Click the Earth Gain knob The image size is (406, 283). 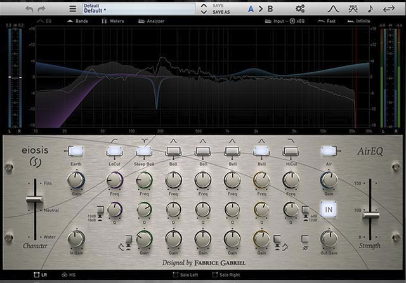coord(76,180)
